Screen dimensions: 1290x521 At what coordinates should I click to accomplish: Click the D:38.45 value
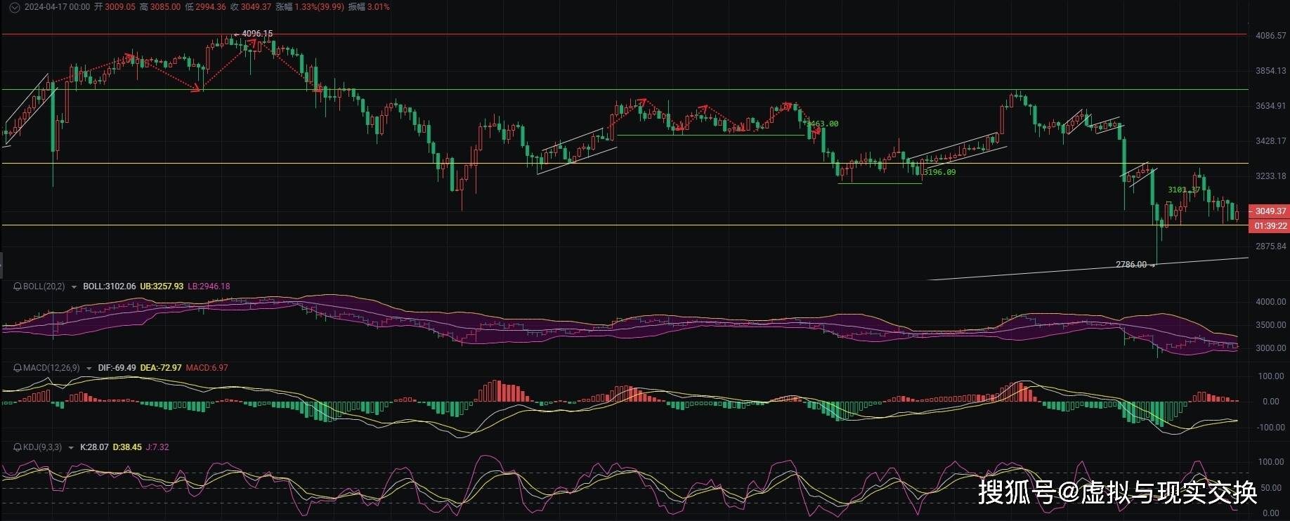[127, 447]
